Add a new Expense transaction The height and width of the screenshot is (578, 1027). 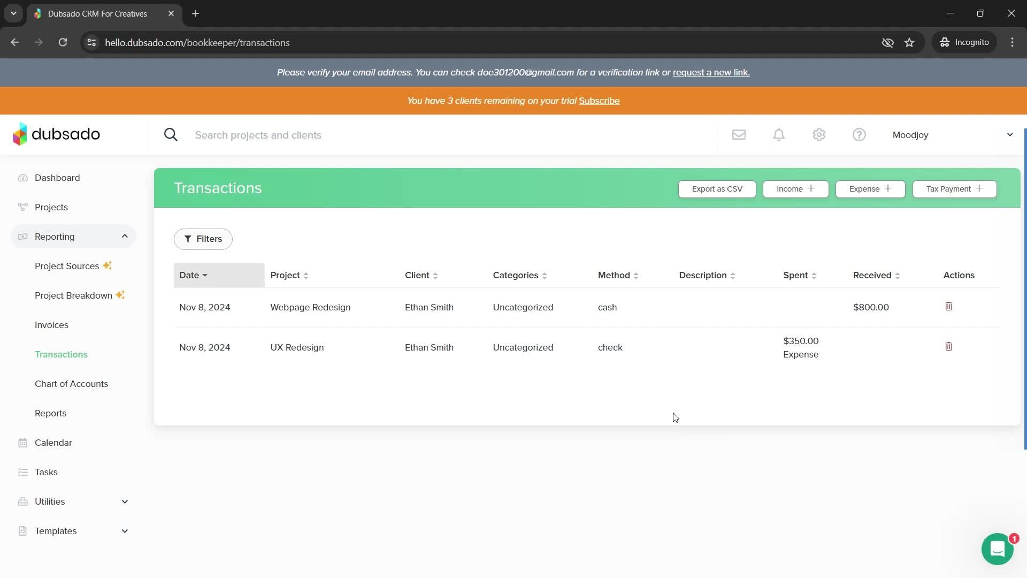click(x=870, y=189)
